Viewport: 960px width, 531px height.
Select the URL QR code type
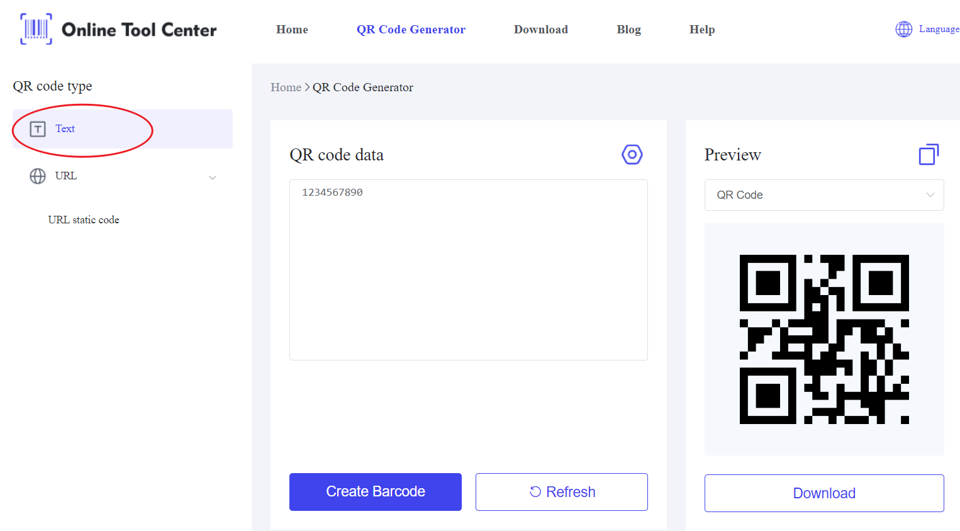123,176
